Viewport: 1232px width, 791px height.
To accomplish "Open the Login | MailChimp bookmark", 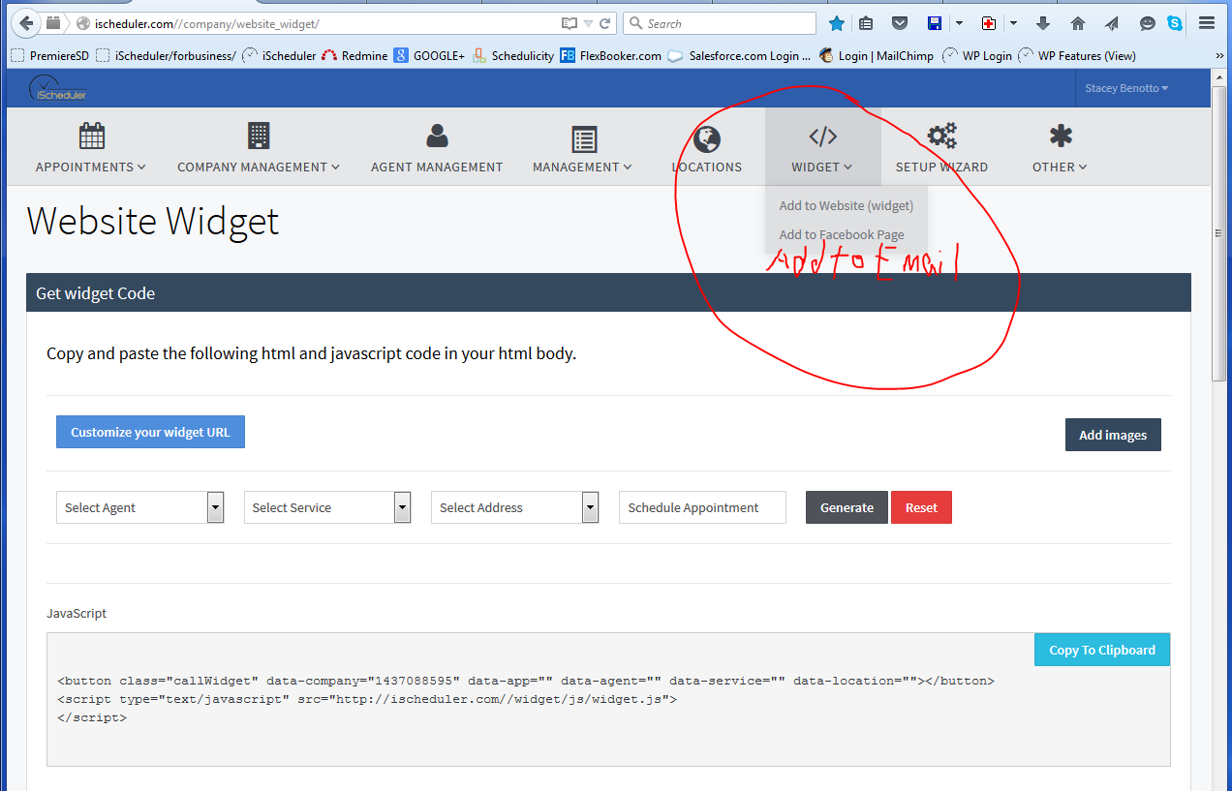I will point(877,56).
